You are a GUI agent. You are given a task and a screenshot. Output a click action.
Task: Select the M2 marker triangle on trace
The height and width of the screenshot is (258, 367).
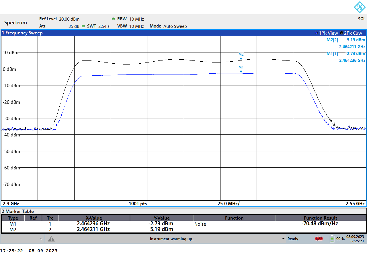coord(241,59)
